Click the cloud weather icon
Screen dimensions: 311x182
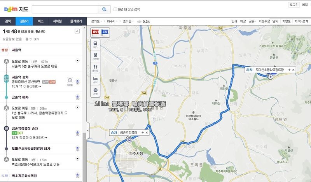139,21
